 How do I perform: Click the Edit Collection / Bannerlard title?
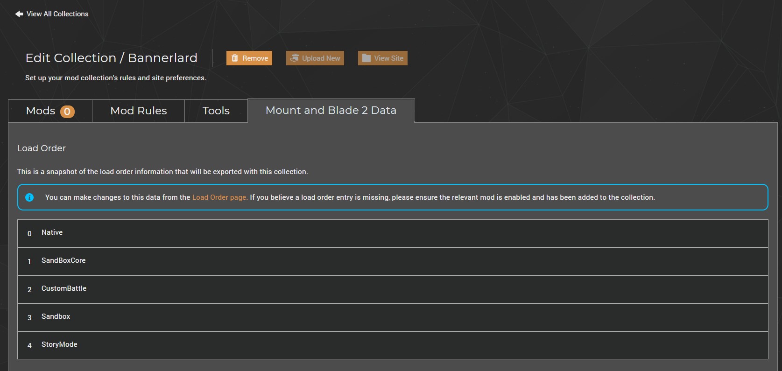pyautogui.click(x=112, y=58)
